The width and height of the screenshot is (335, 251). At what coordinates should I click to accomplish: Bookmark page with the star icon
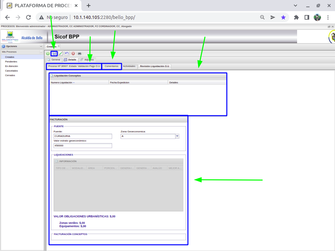(x=283, y=17)
